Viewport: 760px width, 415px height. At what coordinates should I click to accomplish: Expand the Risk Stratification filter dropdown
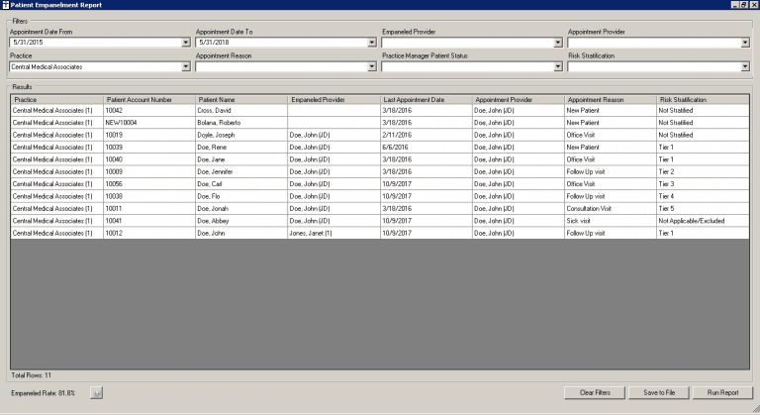(745, 67)
